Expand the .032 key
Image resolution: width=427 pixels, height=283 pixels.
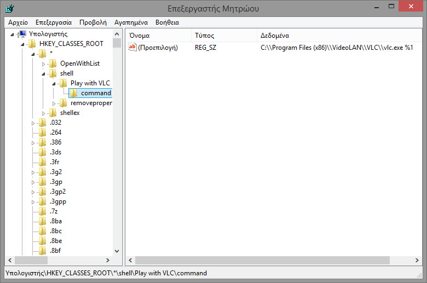[33, 123]
